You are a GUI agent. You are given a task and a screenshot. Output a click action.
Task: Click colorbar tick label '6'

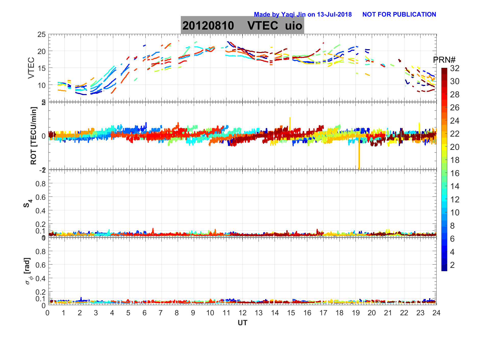pyautogui.click(x=452, y=239)
